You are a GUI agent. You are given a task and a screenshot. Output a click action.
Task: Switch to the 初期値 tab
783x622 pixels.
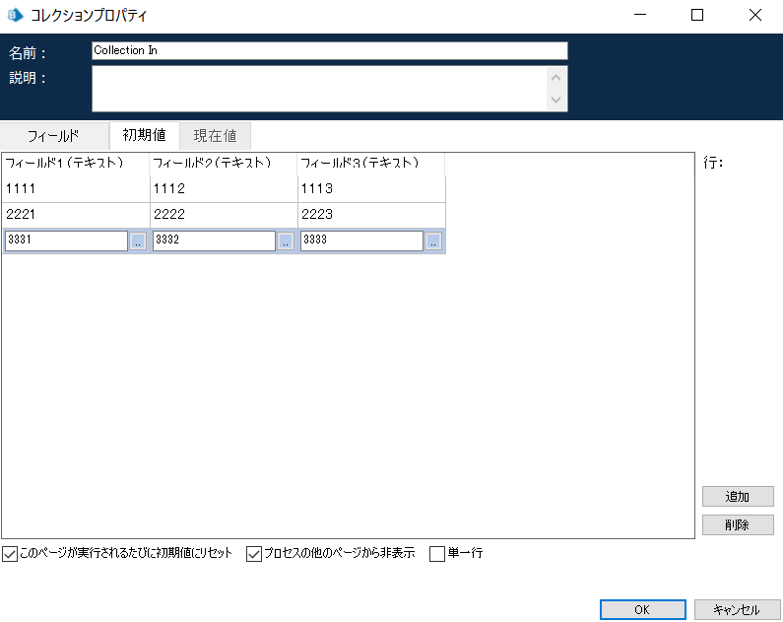(x=145, y=135)
